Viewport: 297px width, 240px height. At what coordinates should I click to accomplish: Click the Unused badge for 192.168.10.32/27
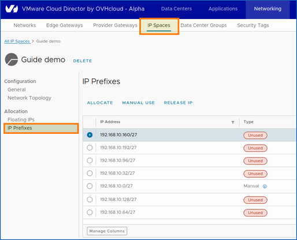(x=255, y=174)
